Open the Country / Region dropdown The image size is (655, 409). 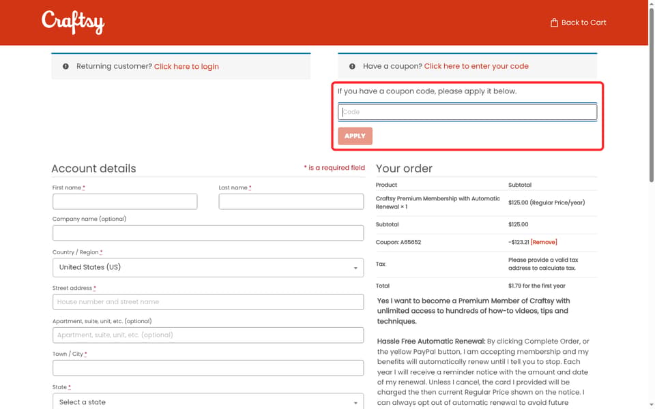[208, 267]
